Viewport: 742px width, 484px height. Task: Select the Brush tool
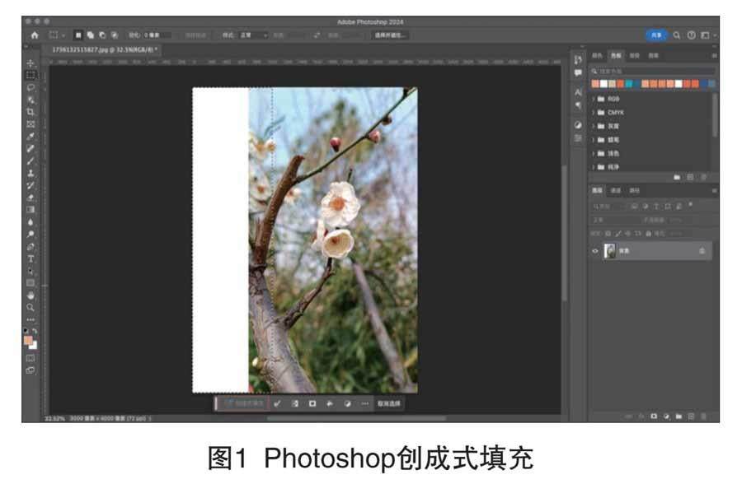(31, 161)
